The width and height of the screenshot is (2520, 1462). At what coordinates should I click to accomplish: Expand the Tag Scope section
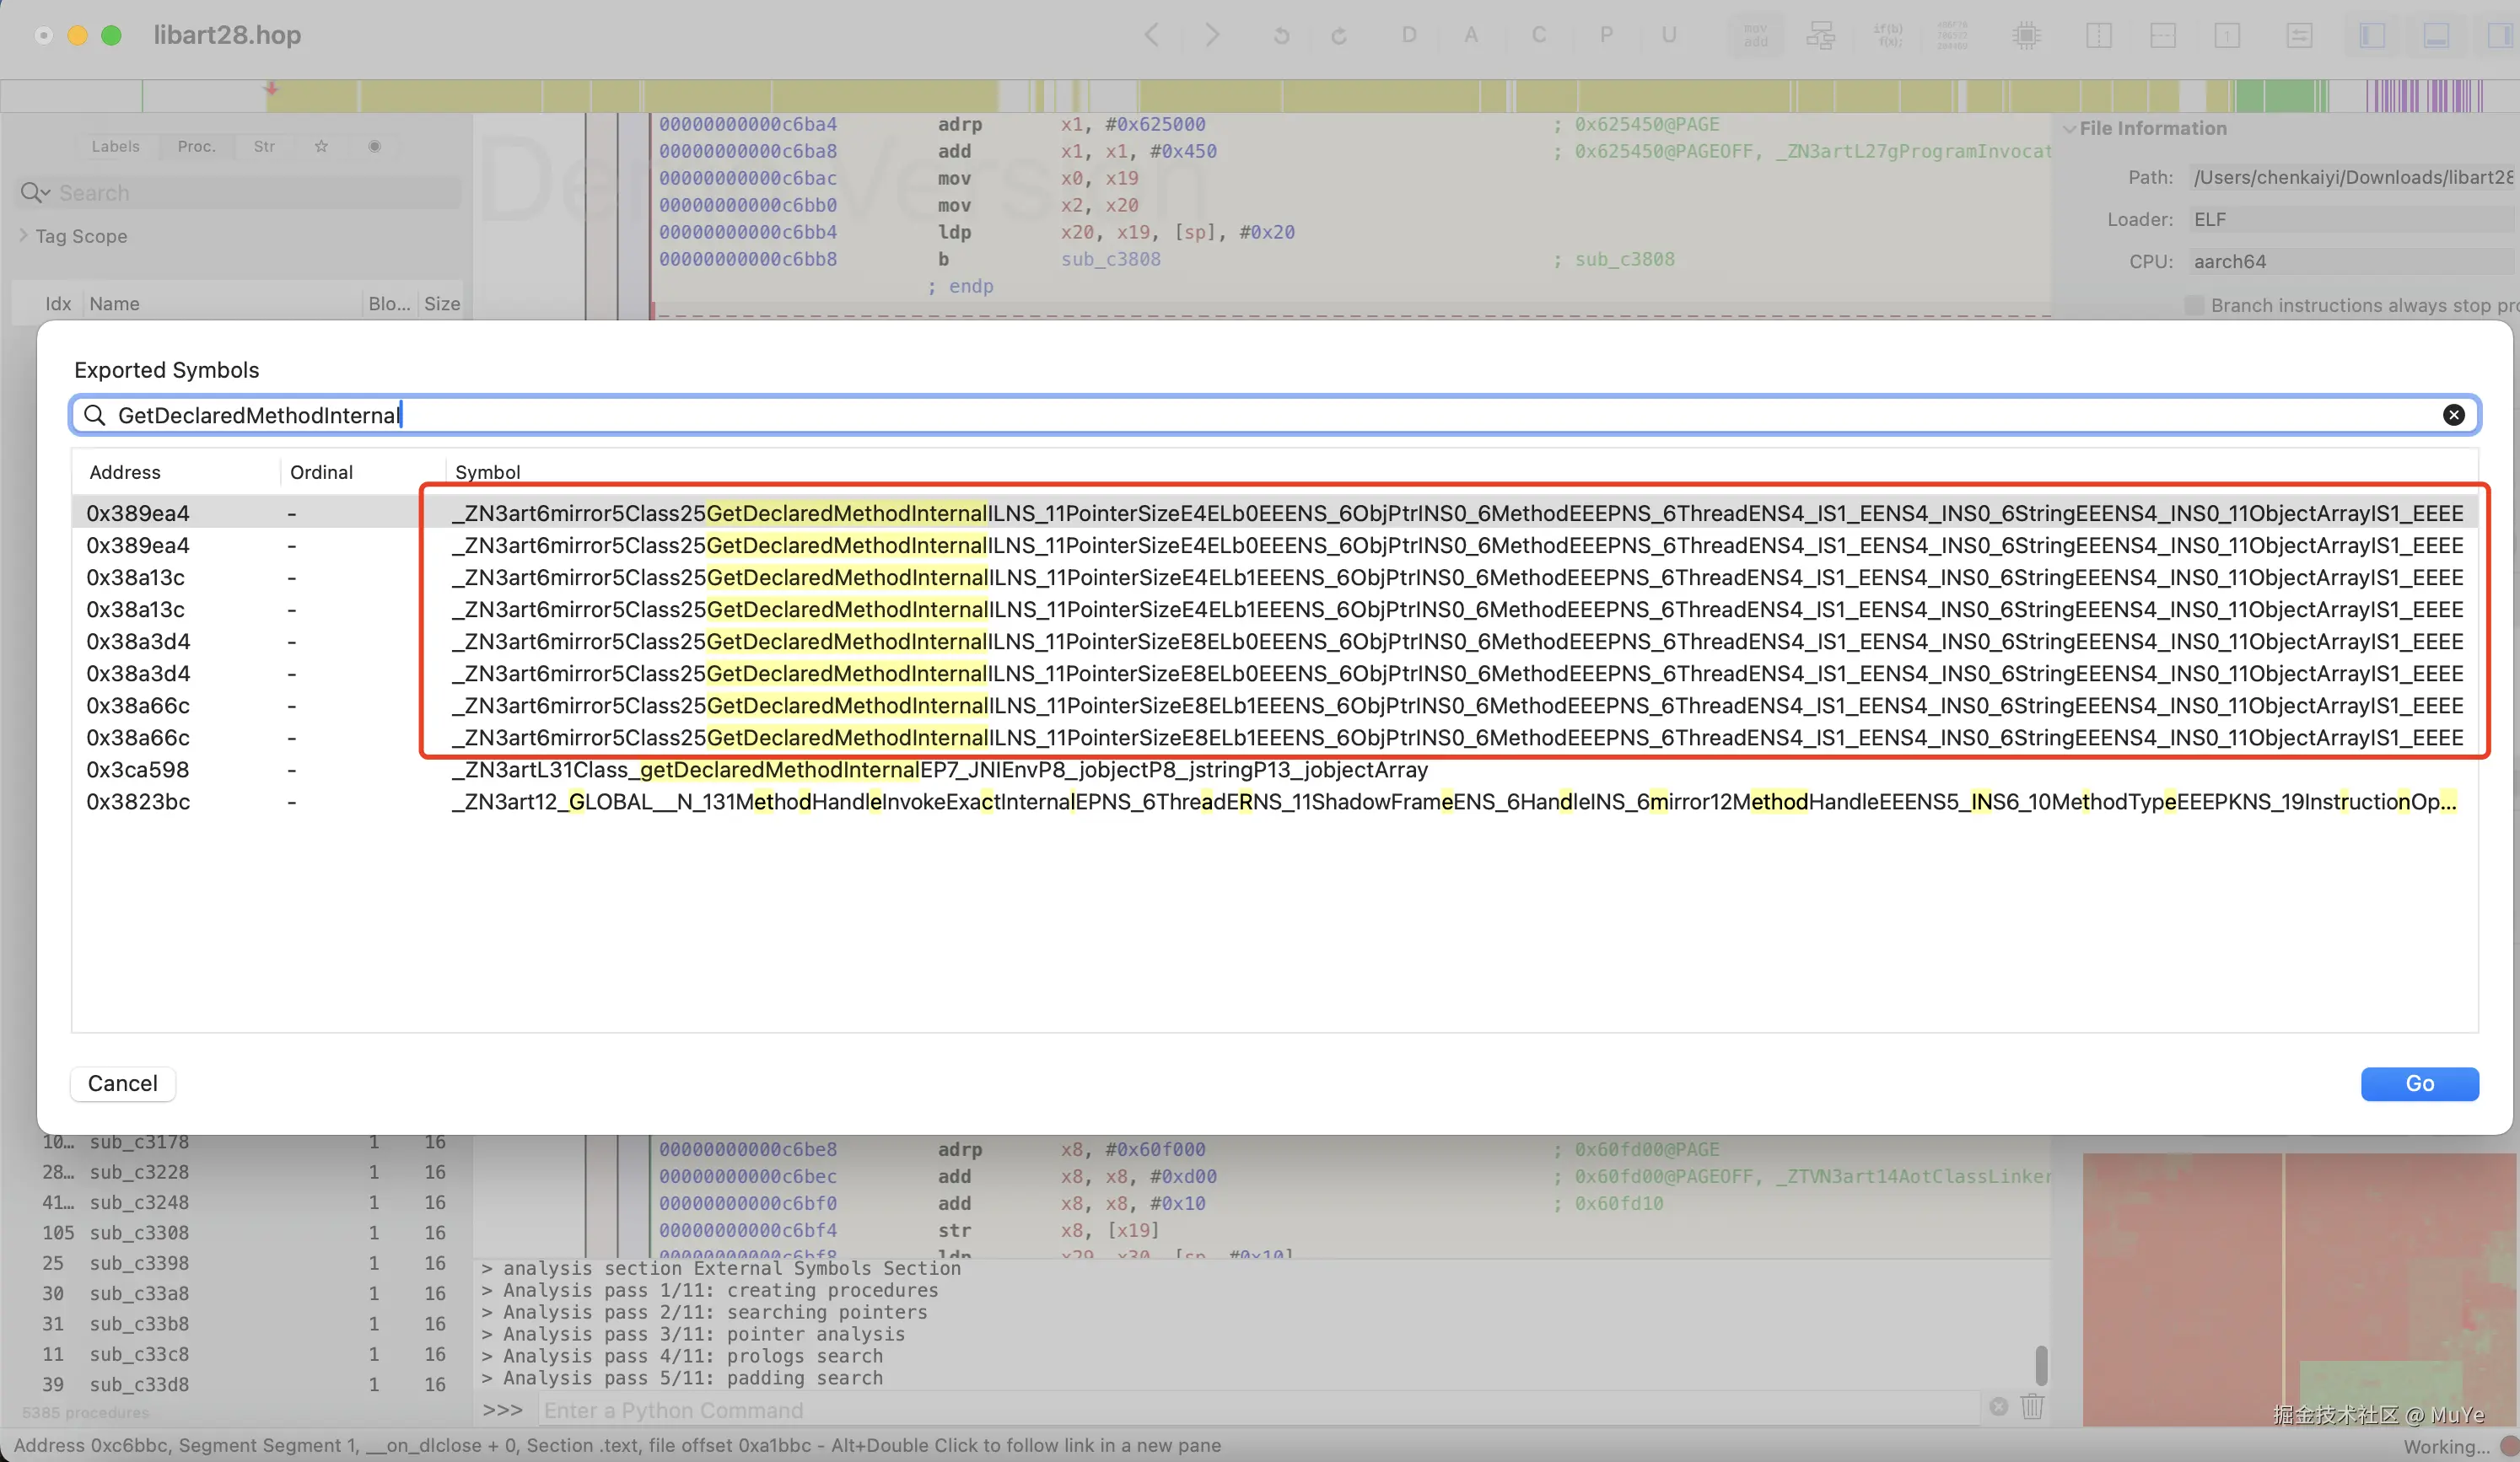pyautogui.click(x=23, y=236)
